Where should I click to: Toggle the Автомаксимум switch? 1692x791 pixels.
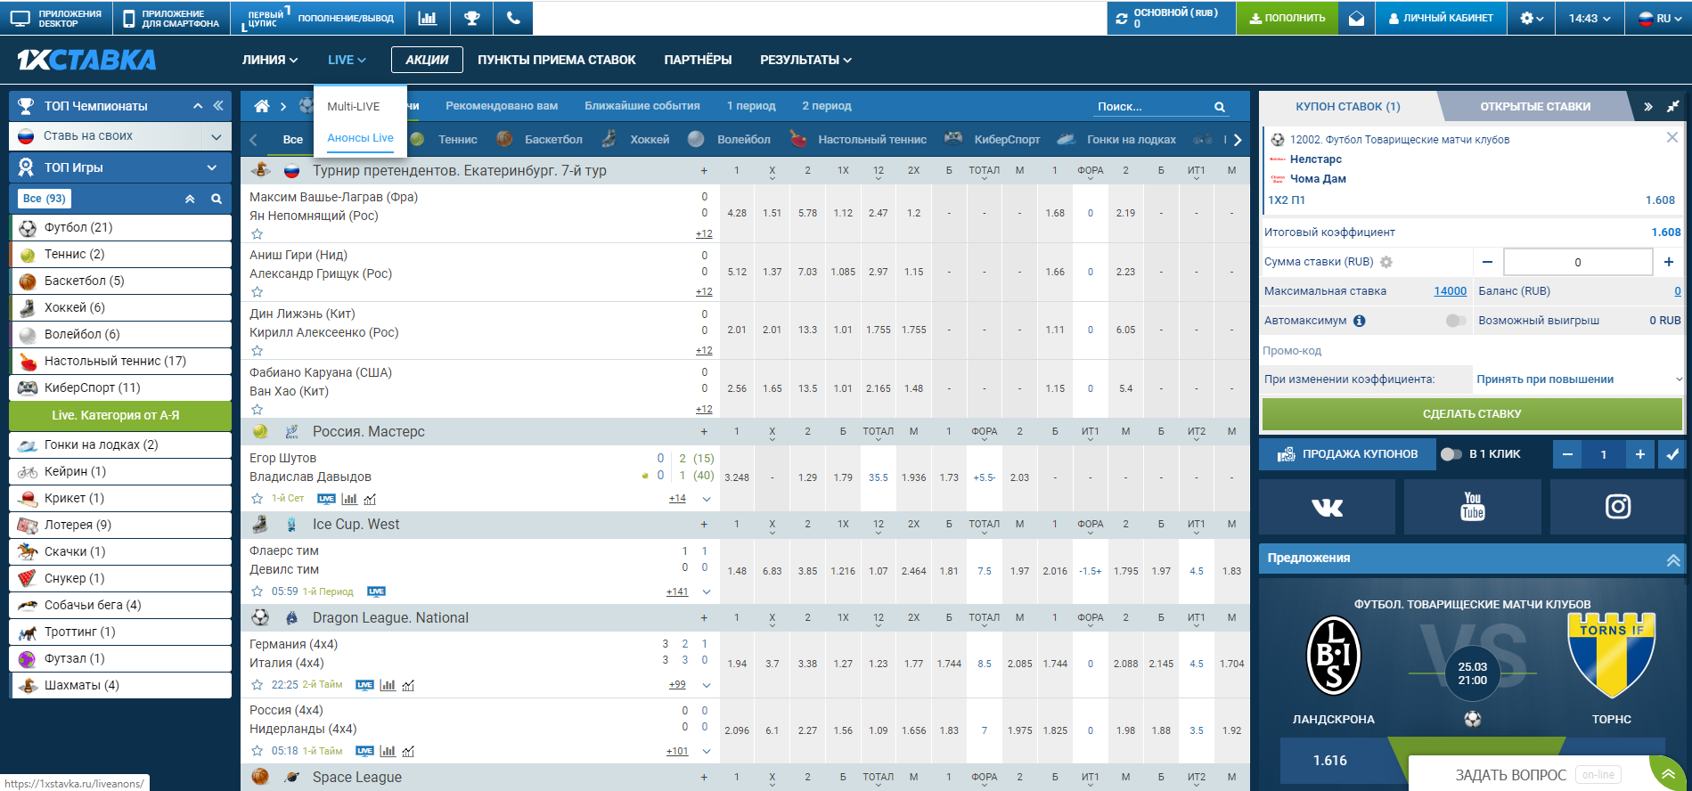[1455, 321]
